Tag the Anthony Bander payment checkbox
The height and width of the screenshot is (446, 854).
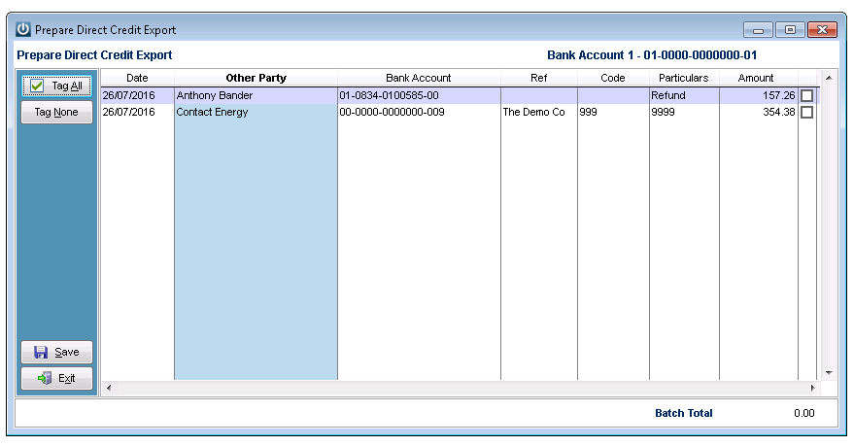806,96
